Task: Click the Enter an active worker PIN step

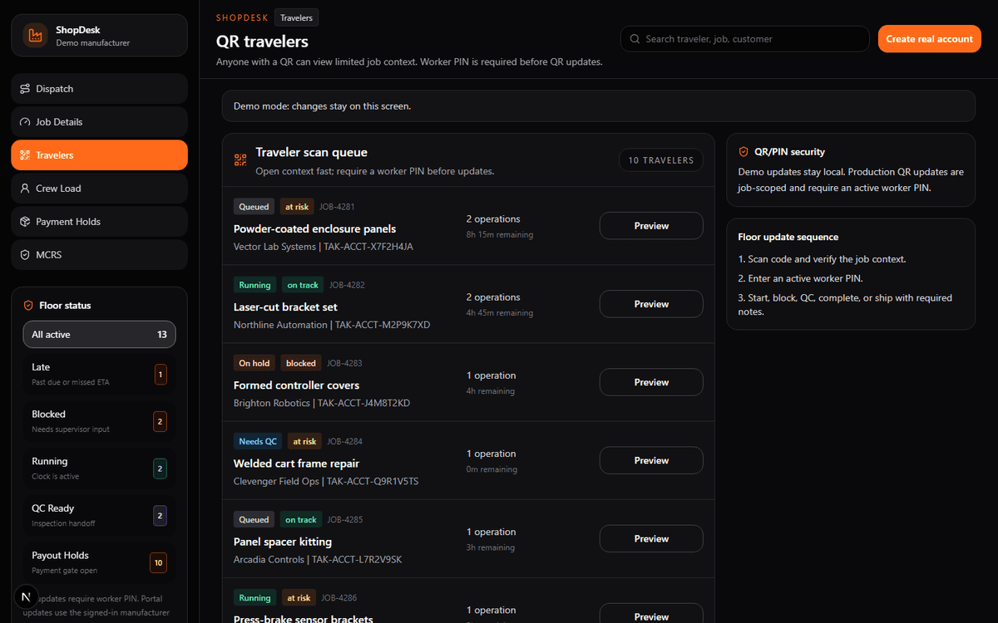Action: [801, 278]
